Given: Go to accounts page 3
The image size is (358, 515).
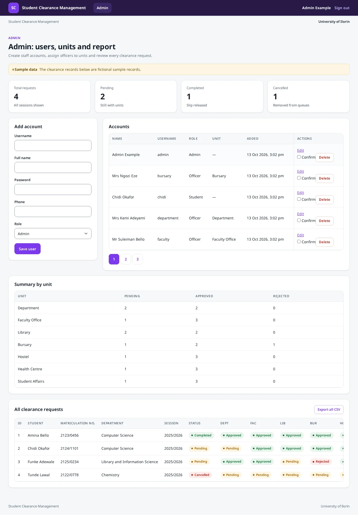Looking at the screenshot, I should (138, 259).
